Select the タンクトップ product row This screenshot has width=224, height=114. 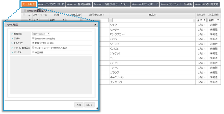click(x=153, y=82)
